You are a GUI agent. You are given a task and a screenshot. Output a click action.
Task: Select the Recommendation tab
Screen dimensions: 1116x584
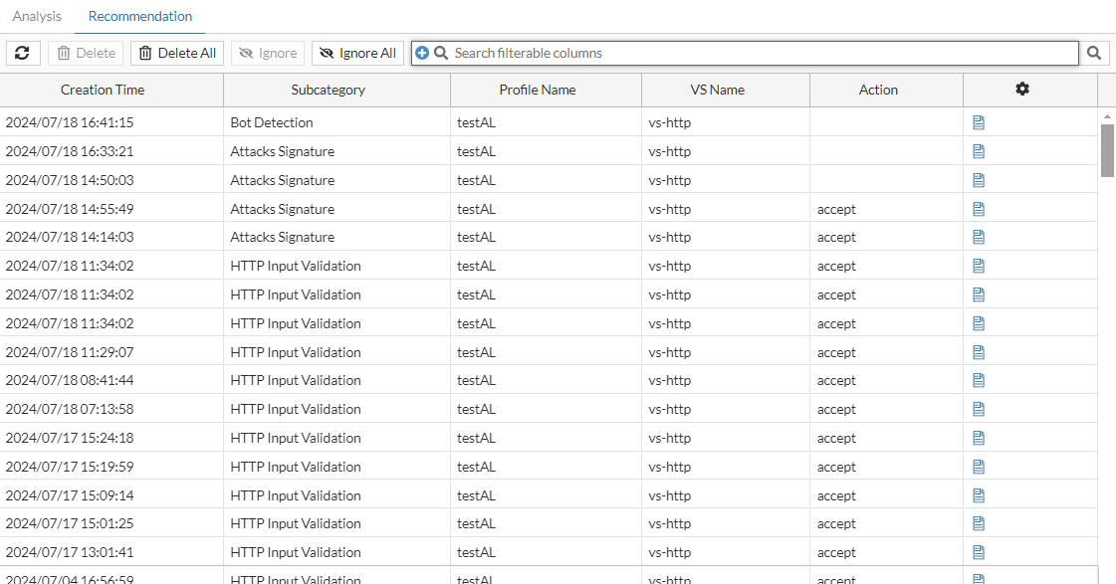pyautogui.click(x=139, y=16)
